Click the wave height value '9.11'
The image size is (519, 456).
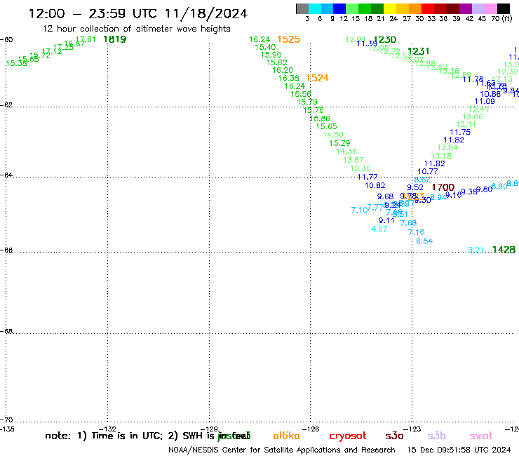386,220
